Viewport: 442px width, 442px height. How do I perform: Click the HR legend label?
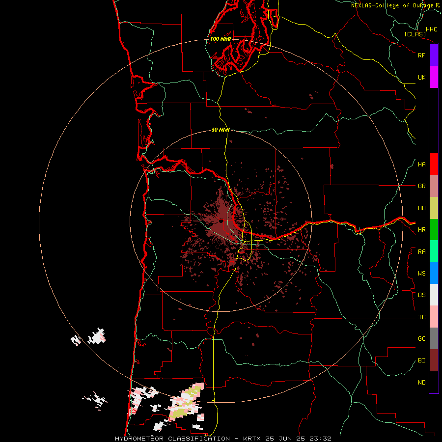click(421, 230)
